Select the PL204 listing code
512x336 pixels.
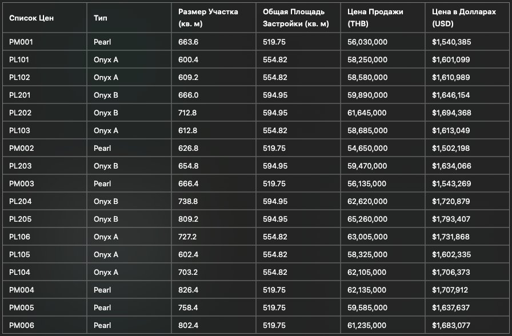coord(21,201)
